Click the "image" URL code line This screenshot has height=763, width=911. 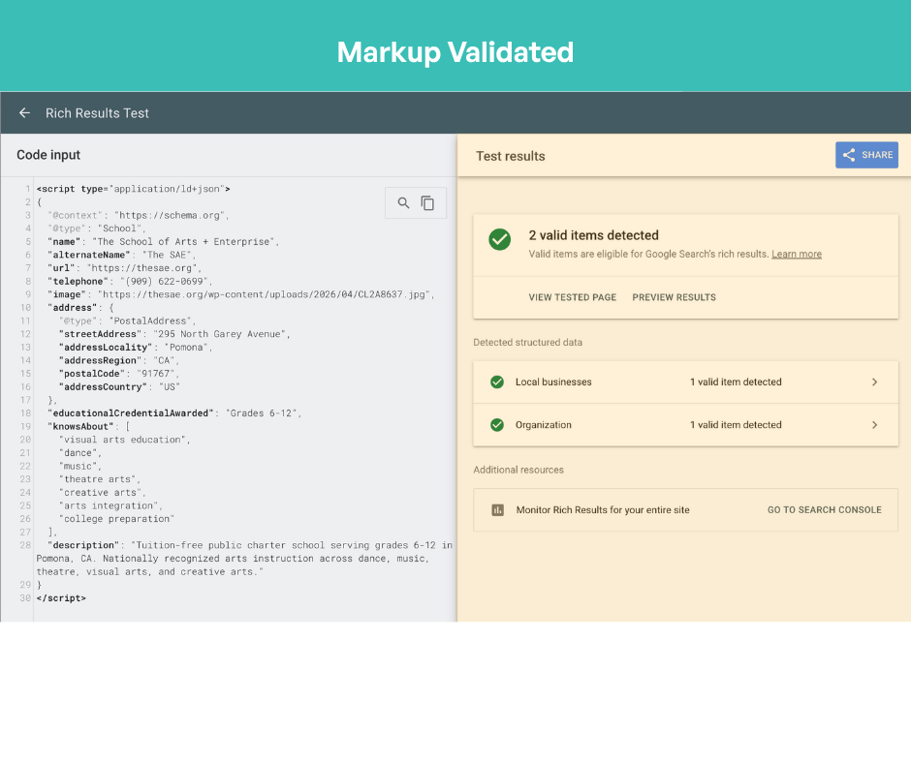[x=241, y=294]
